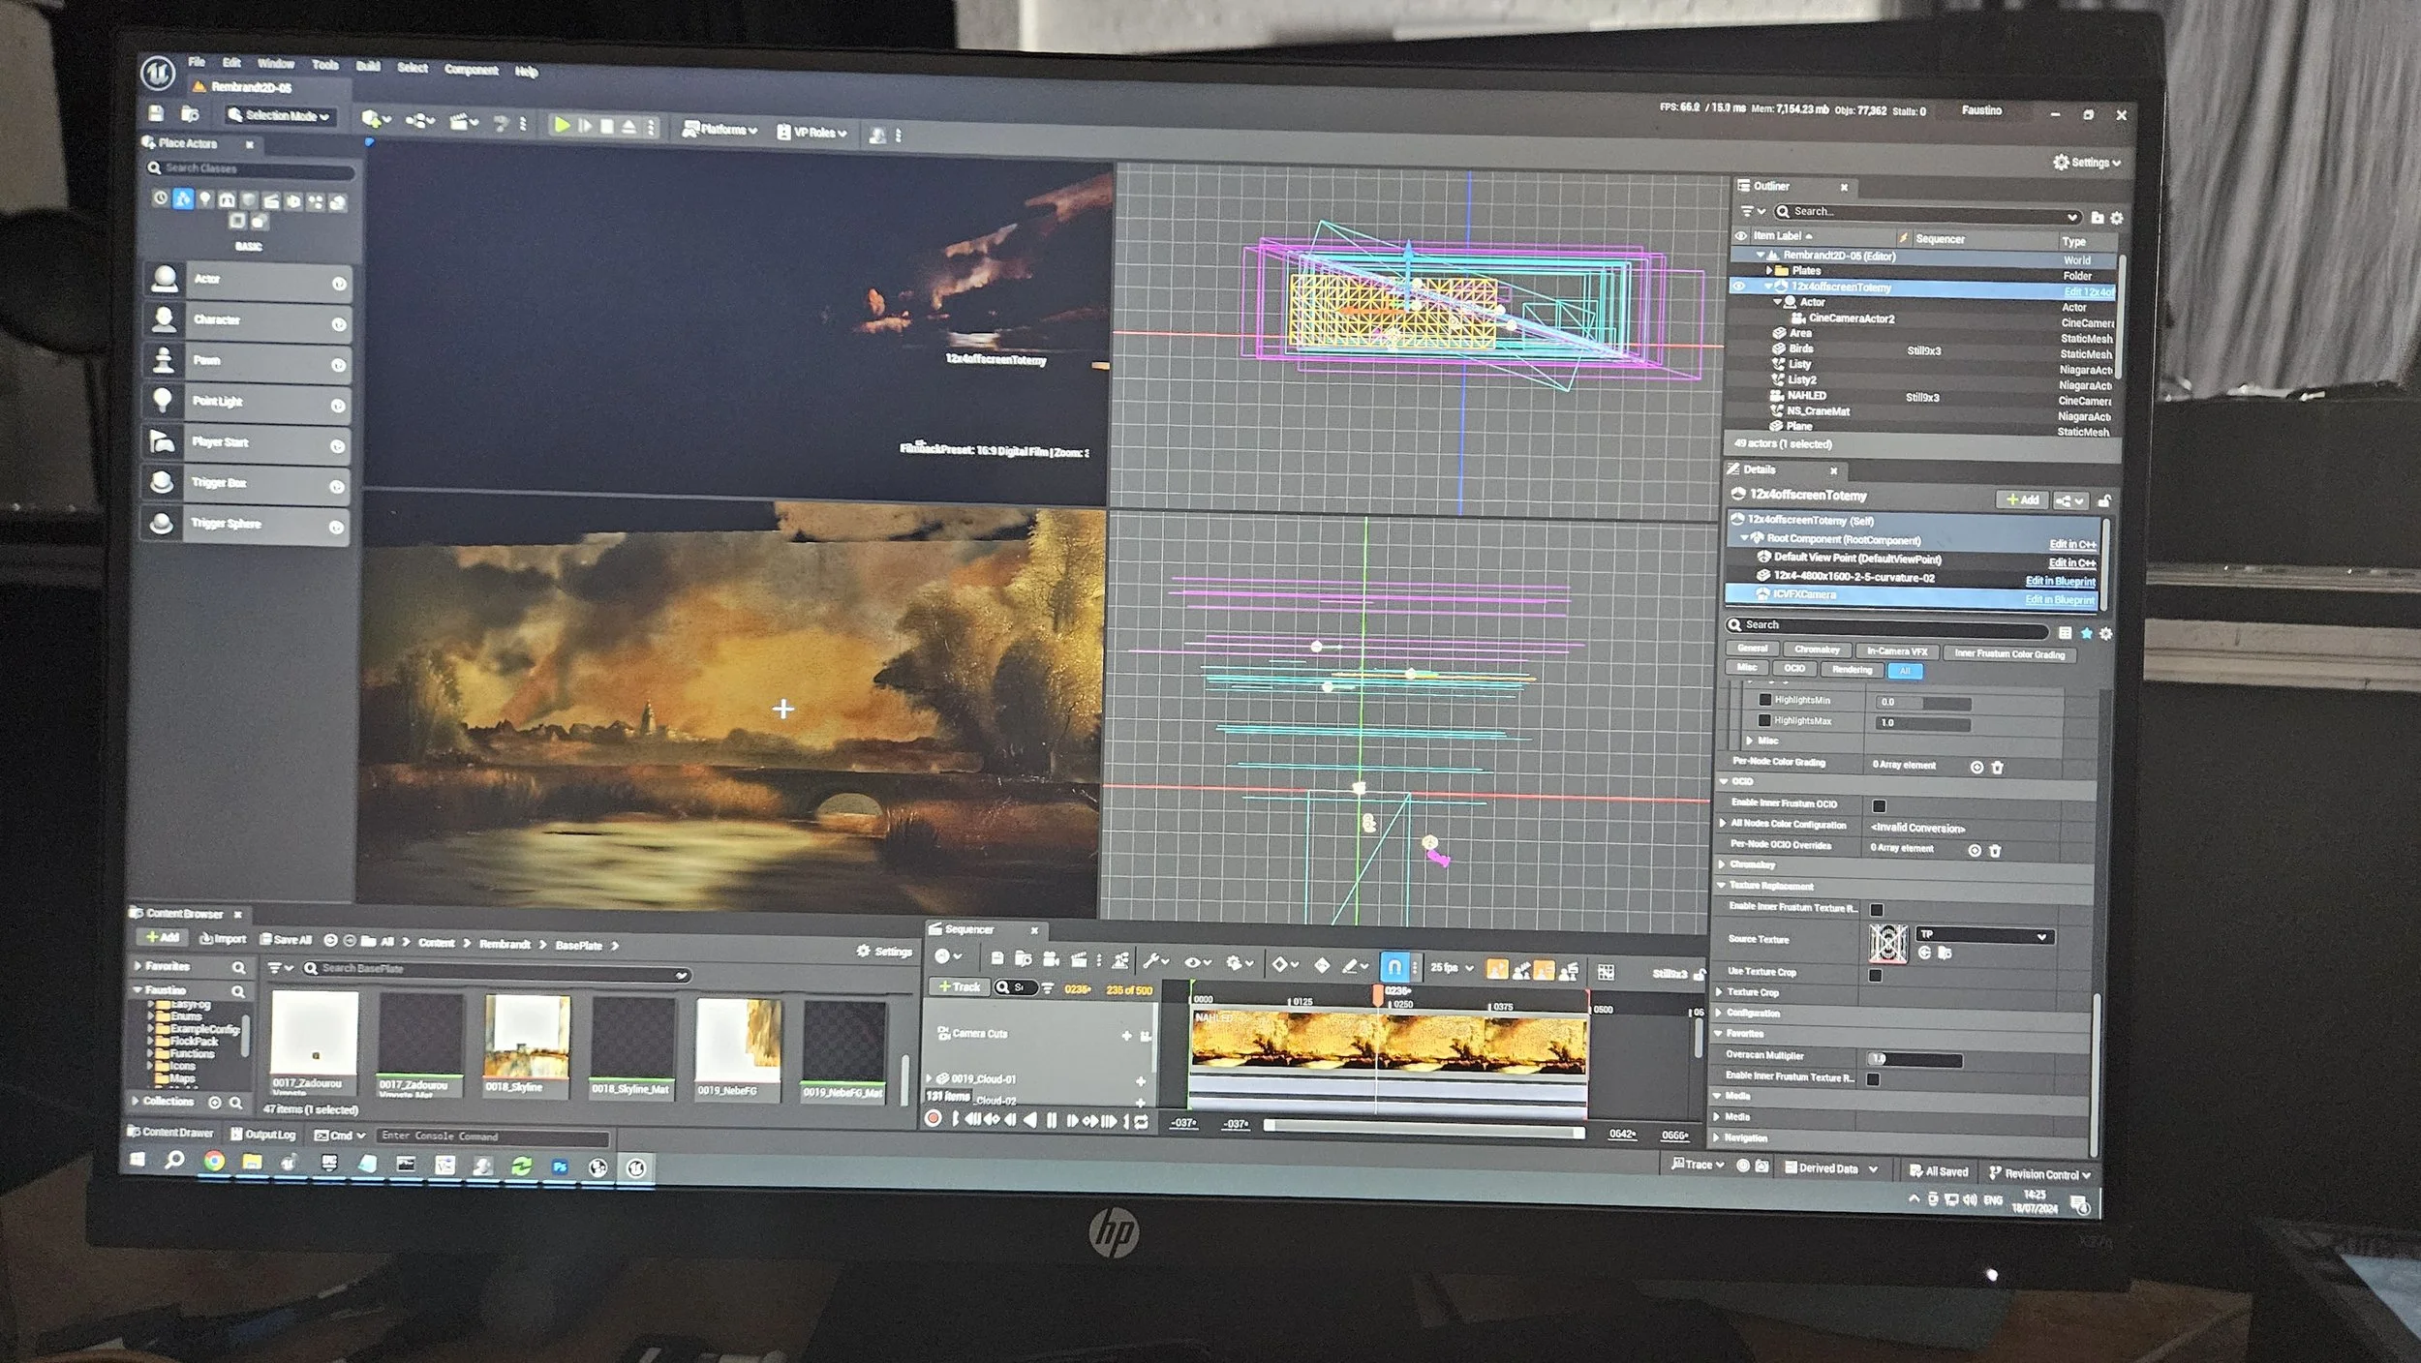Click the Sequencer playhead marker at 0236
Viewport: 2421px width, 1363px height.
(1377, 994)
